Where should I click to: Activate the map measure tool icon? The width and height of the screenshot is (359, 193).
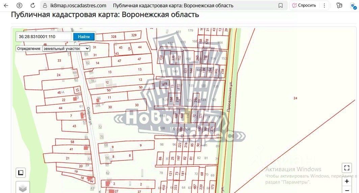pyautogui.click(x=21, y=173)
